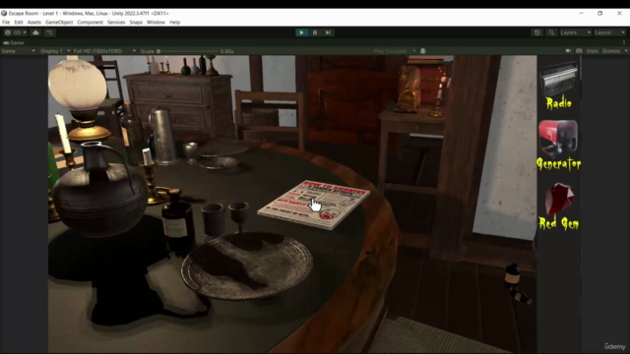
Task: Open the File menu
Action: [x=6, y=22]
